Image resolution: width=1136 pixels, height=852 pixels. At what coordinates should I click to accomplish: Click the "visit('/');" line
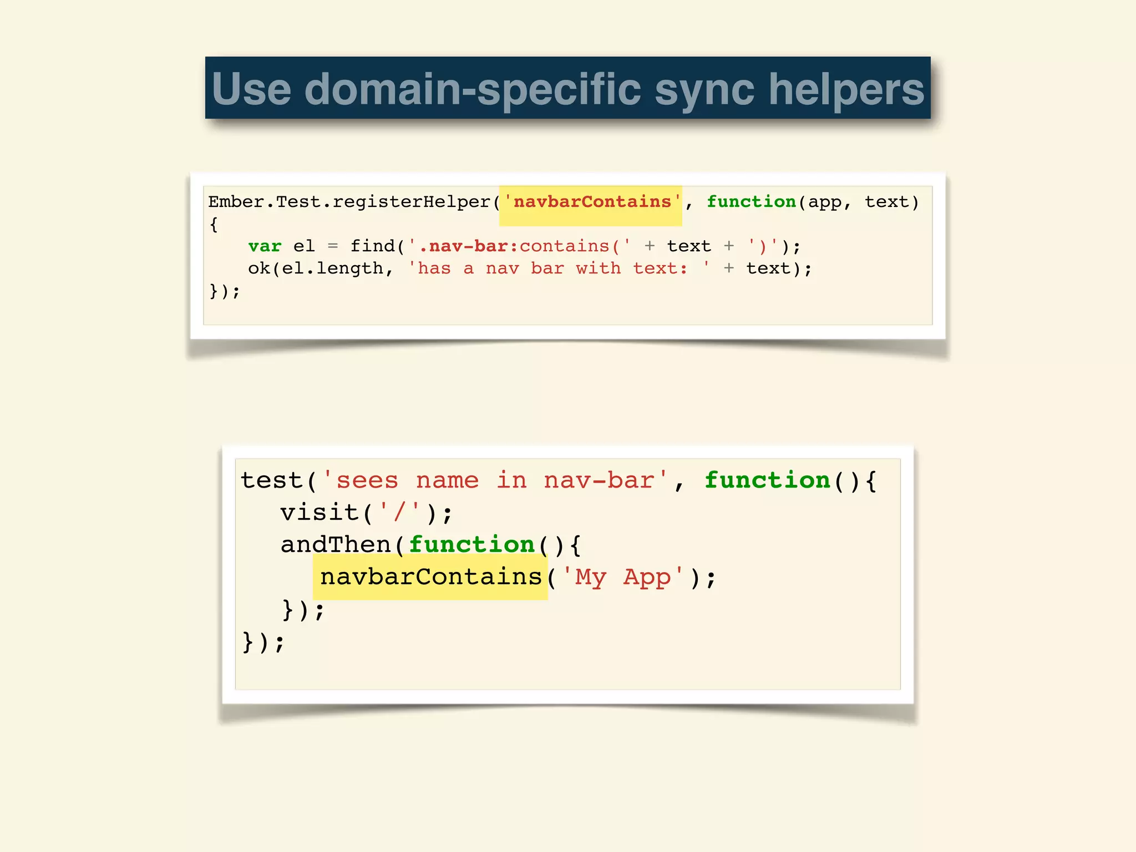click(367, 513)
